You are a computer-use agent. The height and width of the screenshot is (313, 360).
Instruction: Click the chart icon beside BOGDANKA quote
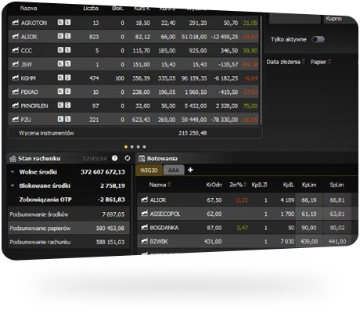coord(144,228)
